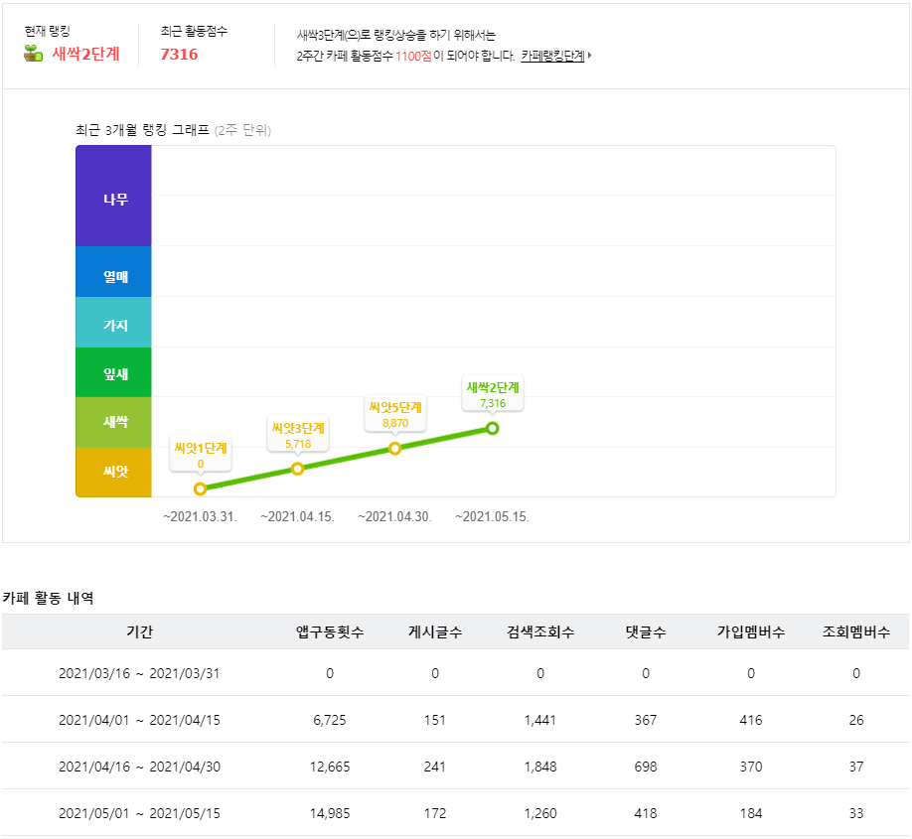Click the 씨앗5단계 8,870 tooltip label
912x839 pixels.
(395, 414)
